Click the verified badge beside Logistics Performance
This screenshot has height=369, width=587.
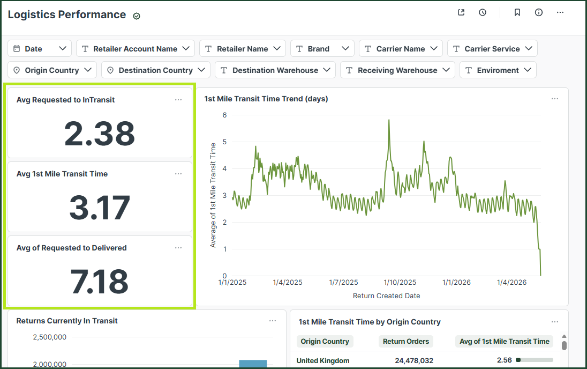pyautogui.click(x=137, y=16)
